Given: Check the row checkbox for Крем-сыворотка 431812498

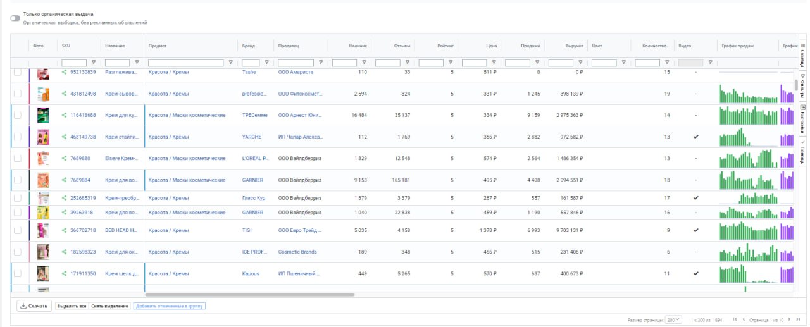Looking at the screenshot, I should [18, 94].
